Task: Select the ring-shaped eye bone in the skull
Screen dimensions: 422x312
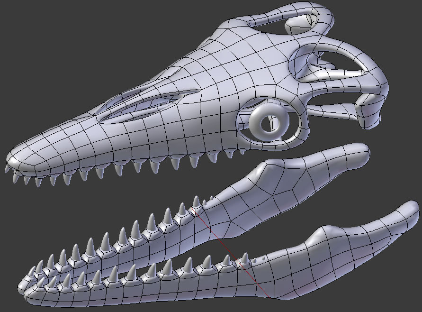Action: pyautogui.click(x=269, y=123)
